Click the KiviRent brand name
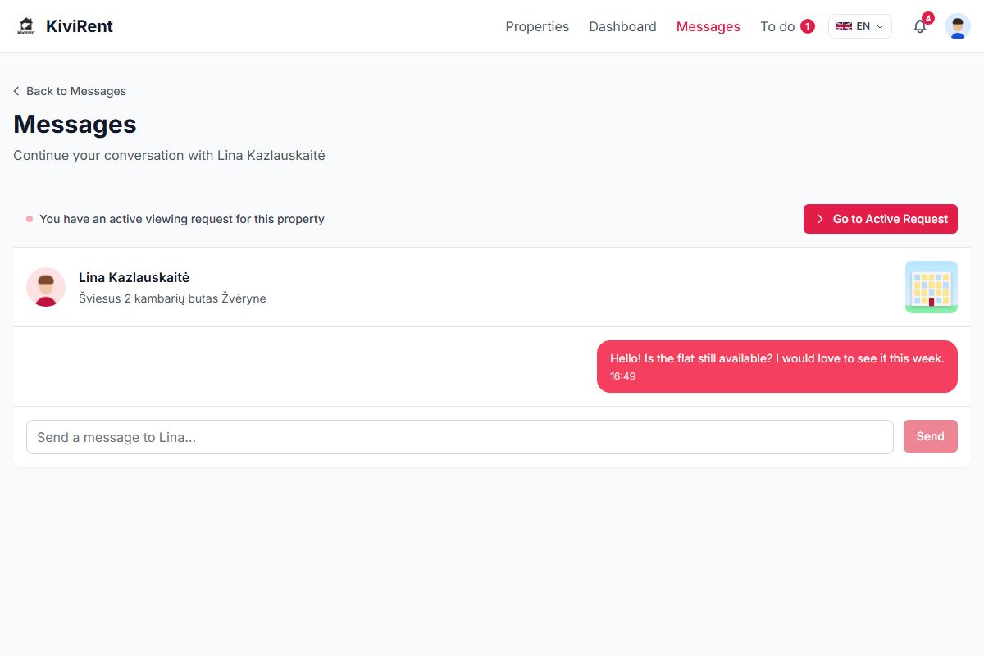 (x=80, y=26)
